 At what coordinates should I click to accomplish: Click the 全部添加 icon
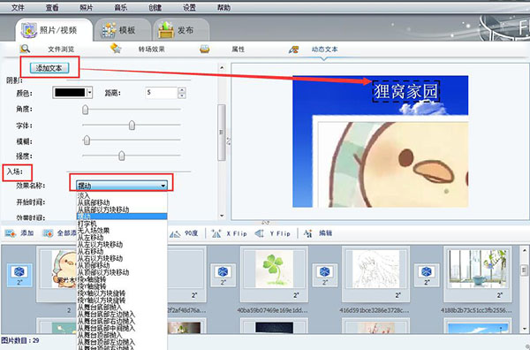tap(48, 233)
